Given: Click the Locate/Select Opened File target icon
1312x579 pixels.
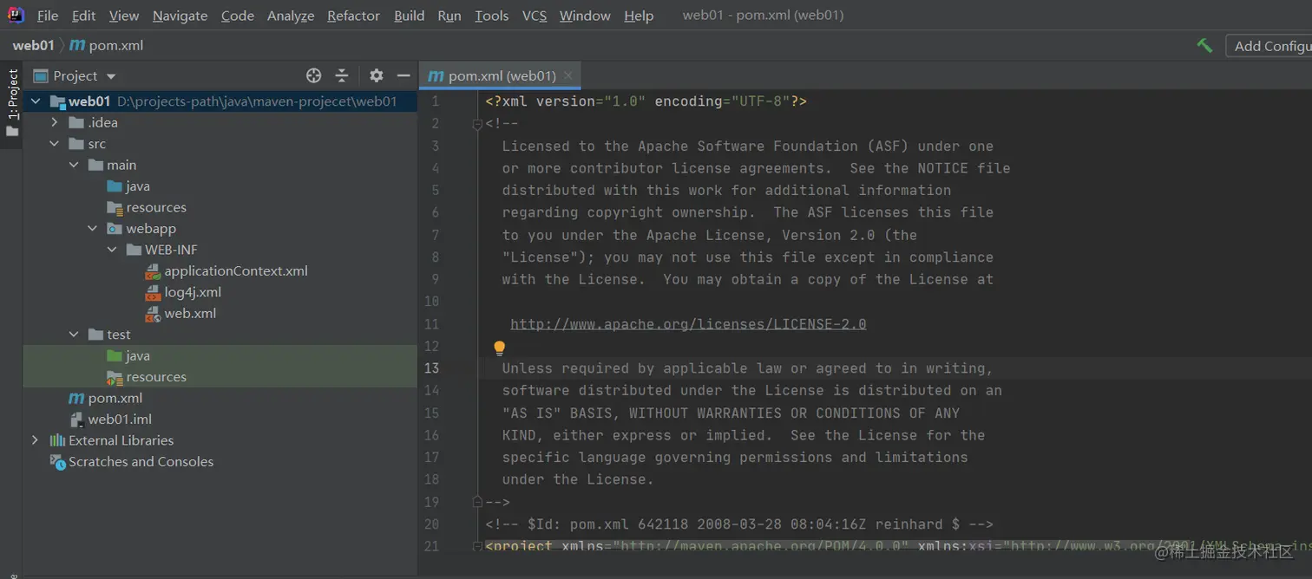Looking at the screenshot, I should click(314, 75).
